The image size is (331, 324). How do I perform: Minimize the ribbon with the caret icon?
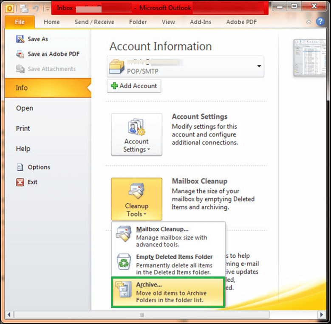click(308, 22)
